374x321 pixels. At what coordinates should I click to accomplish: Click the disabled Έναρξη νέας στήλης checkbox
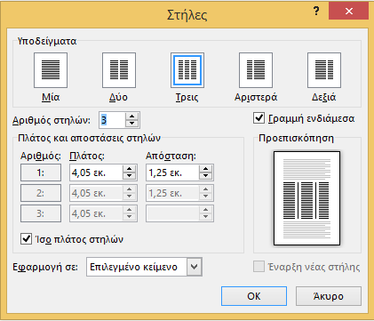[x=259, y=267]
